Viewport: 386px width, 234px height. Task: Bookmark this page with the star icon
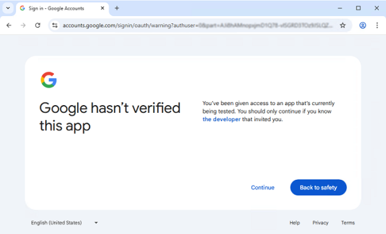coord(343,25)
